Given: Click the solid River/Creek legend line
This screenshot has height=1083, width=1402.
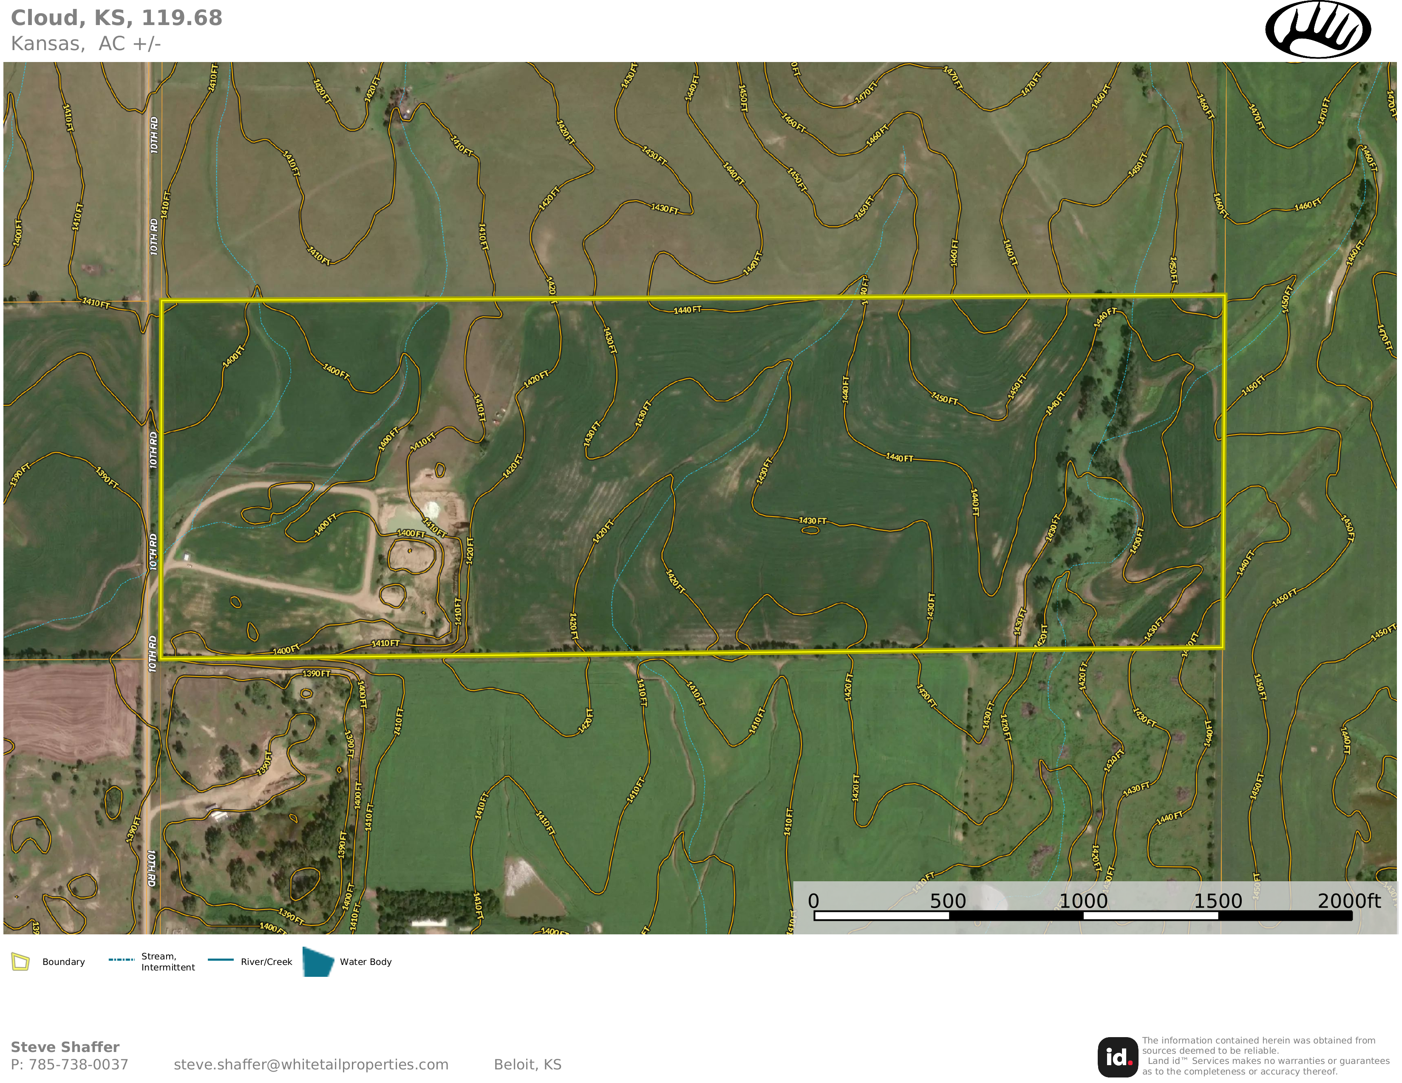Looking at the screenshot, I should click(x=221, y=960).
